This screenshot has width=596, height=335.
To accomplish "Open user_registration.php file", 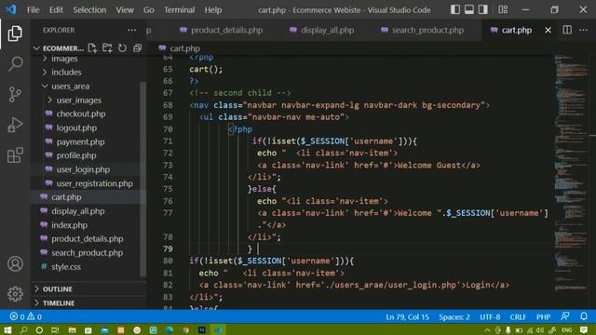I will (x=94, y=183).
